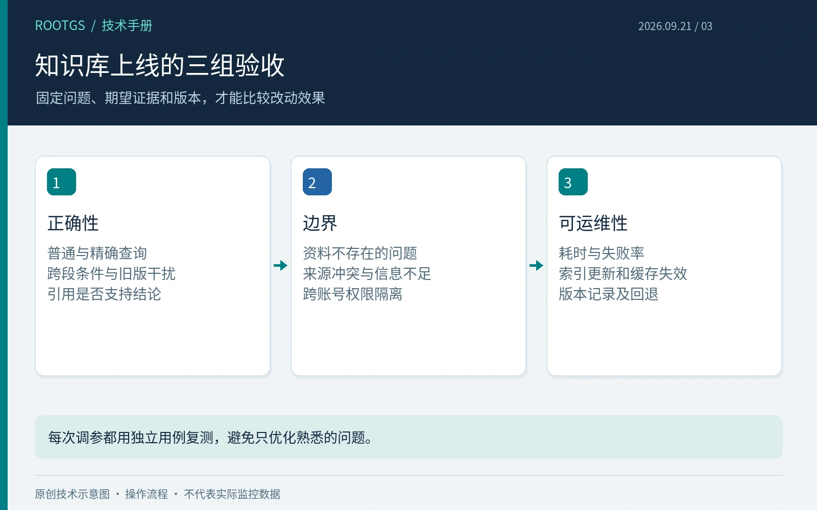Click the number 3 step badge
Viewport: 817px width, 510px height.
pos(573,182)
